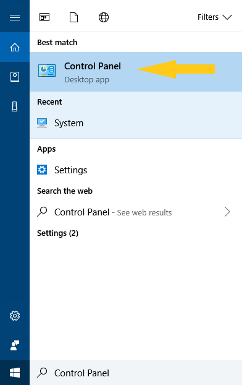
Task: Click the Windows Start button
Action: (x=15, y=373)
